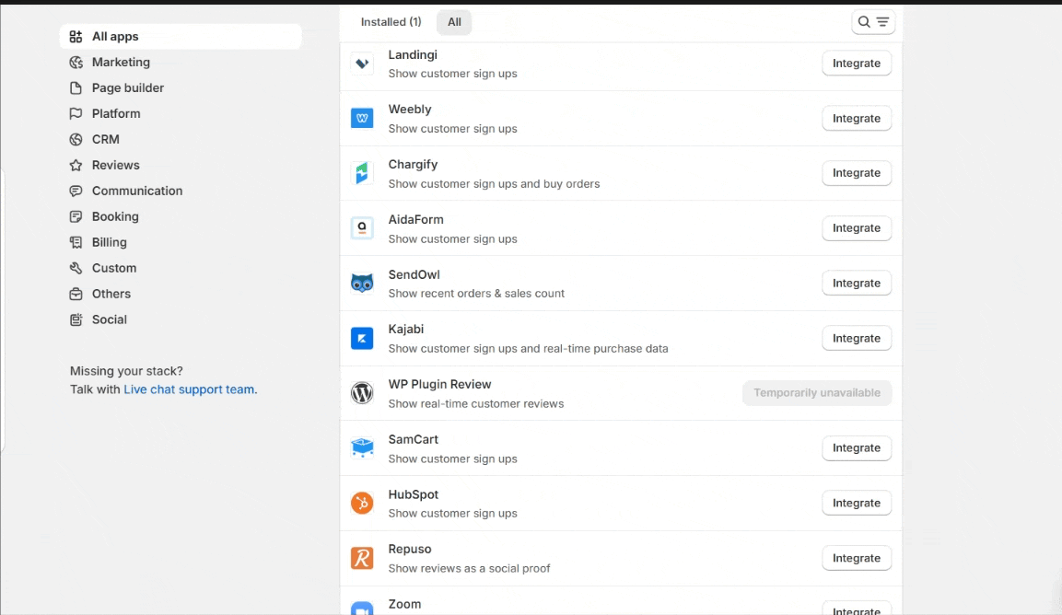Image resolution: width=1062 pixels, height=615 pixels.
Task: Click the Weebly app logo
Action: pos(362,119)
